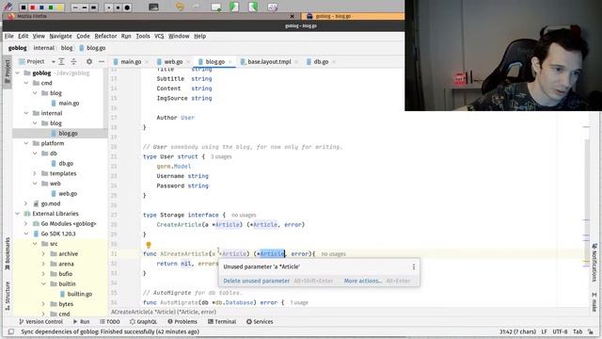The height and width of the screenshot is (339, 602).
Task: Open the Navigate menu
Action: pos(60,36)
